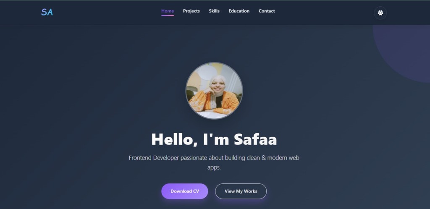Click the word "apps." below the tagline
The width and height of the screenshot is (430, 209).
coord(214,167)
